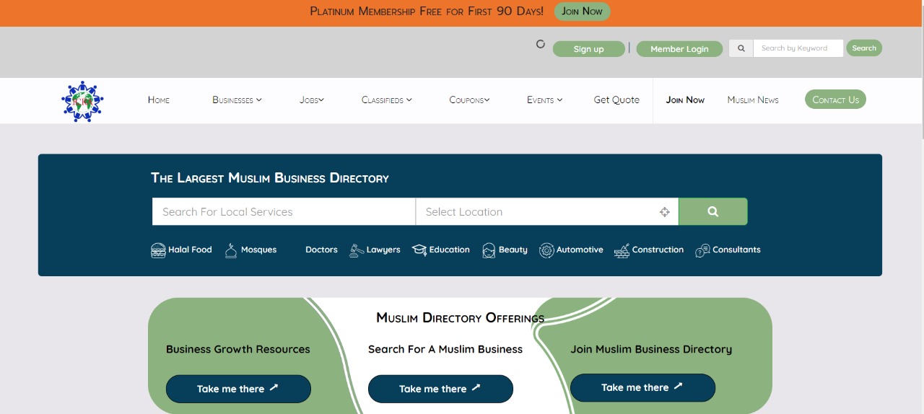Click Join Now in orange banner
Screen dimensions: 924x414
click(582, 12)
